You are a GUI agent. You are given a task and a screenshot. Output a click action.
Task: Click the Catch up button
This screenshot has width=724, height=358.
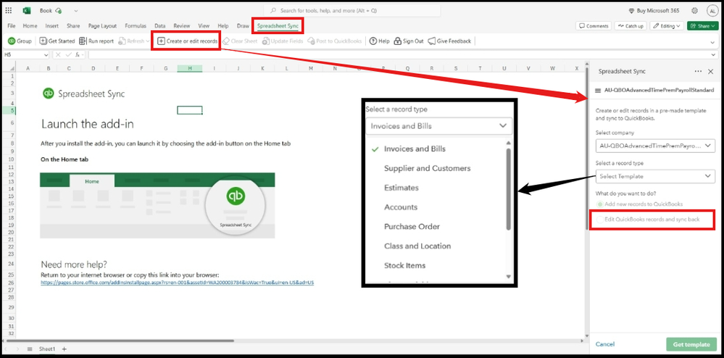click(631, 26)
